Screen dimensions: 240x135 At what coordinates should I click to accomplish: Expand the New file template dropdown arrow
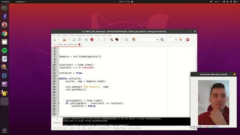click(x=59, y=40)
